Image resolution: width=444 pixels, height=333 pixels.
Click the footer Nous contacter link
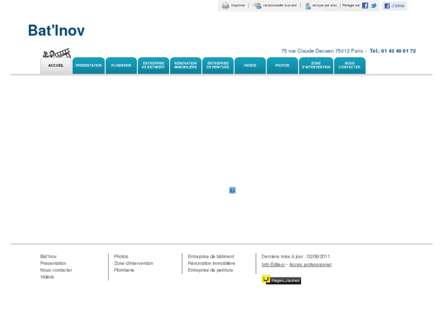pos(56,270)
